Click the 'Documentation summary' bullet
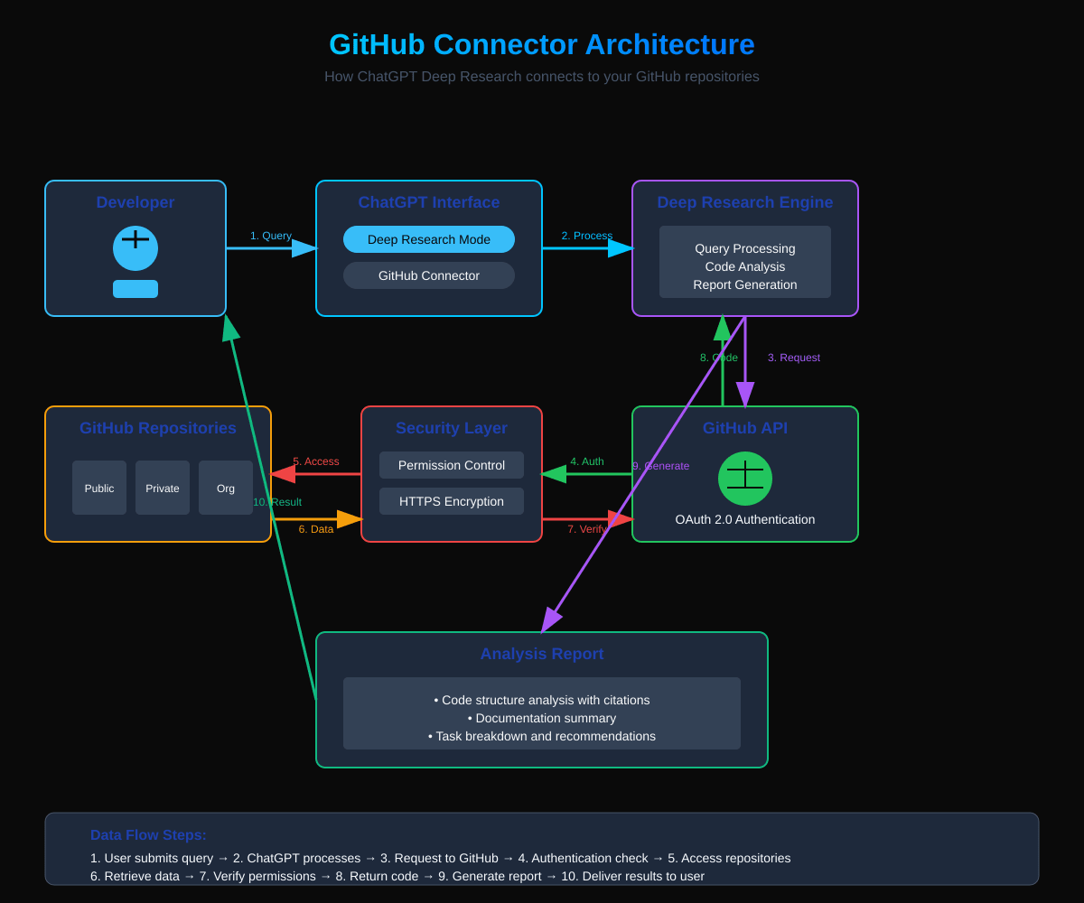The width and height of the screenshot is (1084, 903). [x=542, y=718]
